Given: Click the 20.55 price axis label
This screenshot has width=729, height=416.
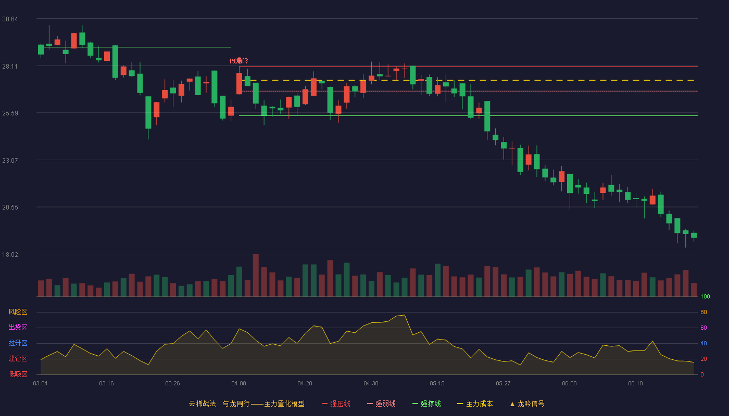Looking at the screenshot, I should [x=10, y=207].
